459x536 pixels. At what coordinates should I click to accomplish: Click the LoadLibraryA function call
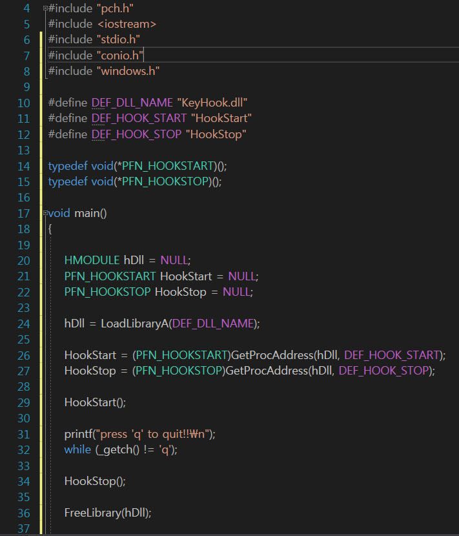click(x=135, y=324)
